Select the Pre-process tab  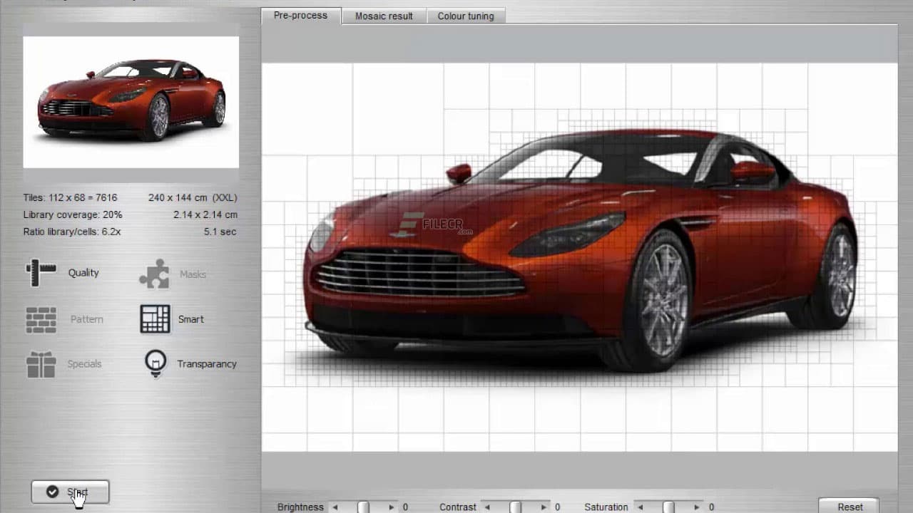[x=300, y=15]
